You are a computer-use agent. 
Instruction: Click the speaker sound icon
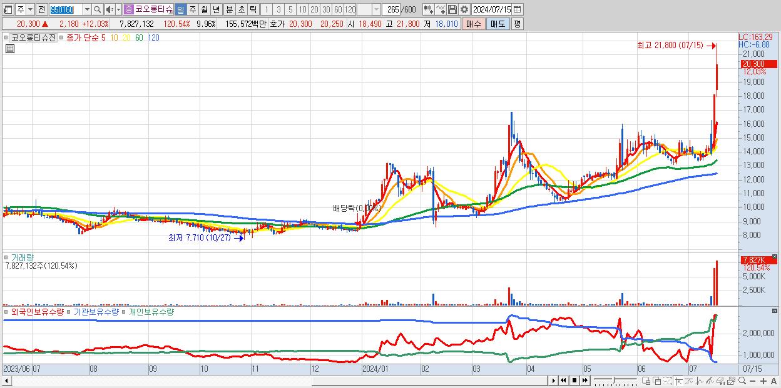pyautogui.click(x=110, y=9)
